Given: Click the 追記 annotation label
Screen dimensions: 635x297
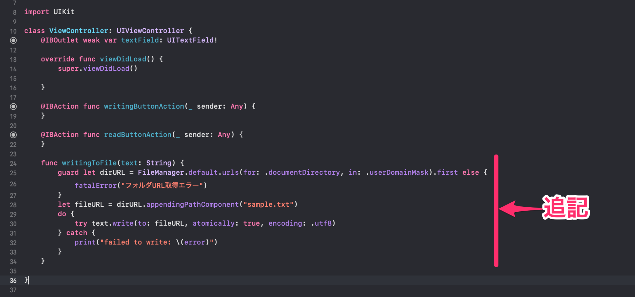Looking at the screenshot, I should coord(565,208).
